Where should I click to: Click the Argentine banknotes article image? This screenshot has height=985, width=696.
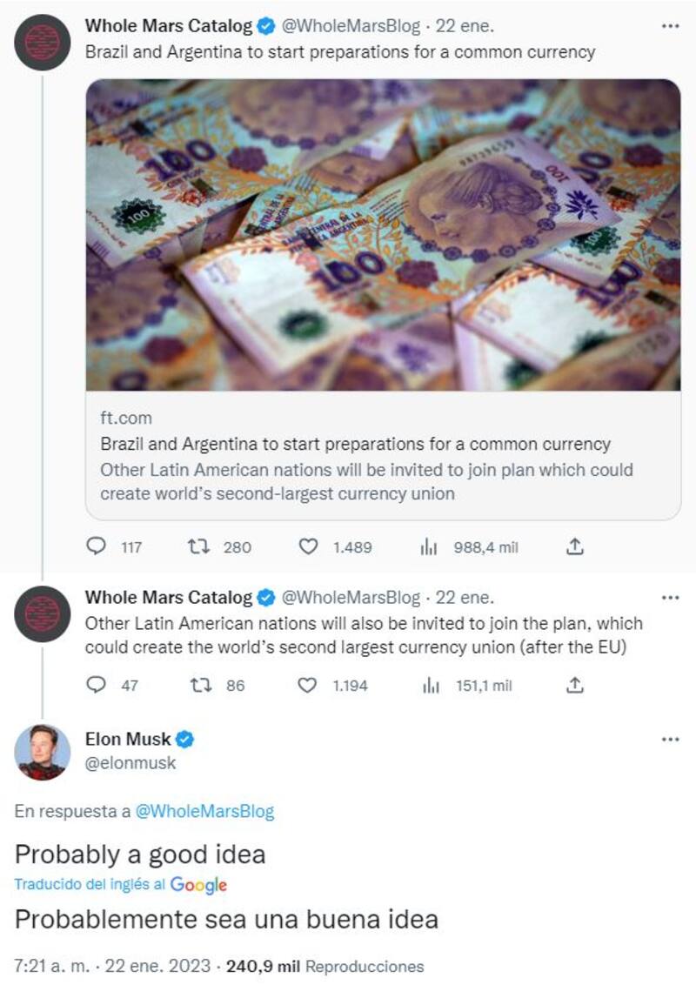(x=383, y=235)
